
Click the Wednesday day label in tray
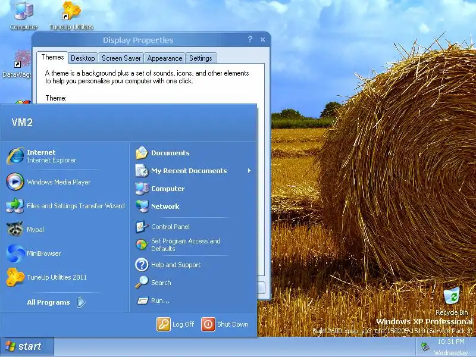tap(451, 353)
